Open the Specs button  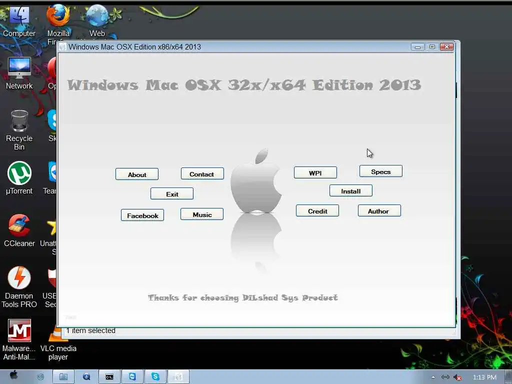[x=380, y=171]
